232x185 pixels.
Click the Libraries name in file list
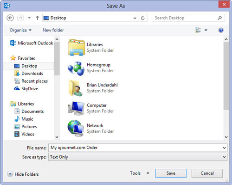[x=95, y=44]
